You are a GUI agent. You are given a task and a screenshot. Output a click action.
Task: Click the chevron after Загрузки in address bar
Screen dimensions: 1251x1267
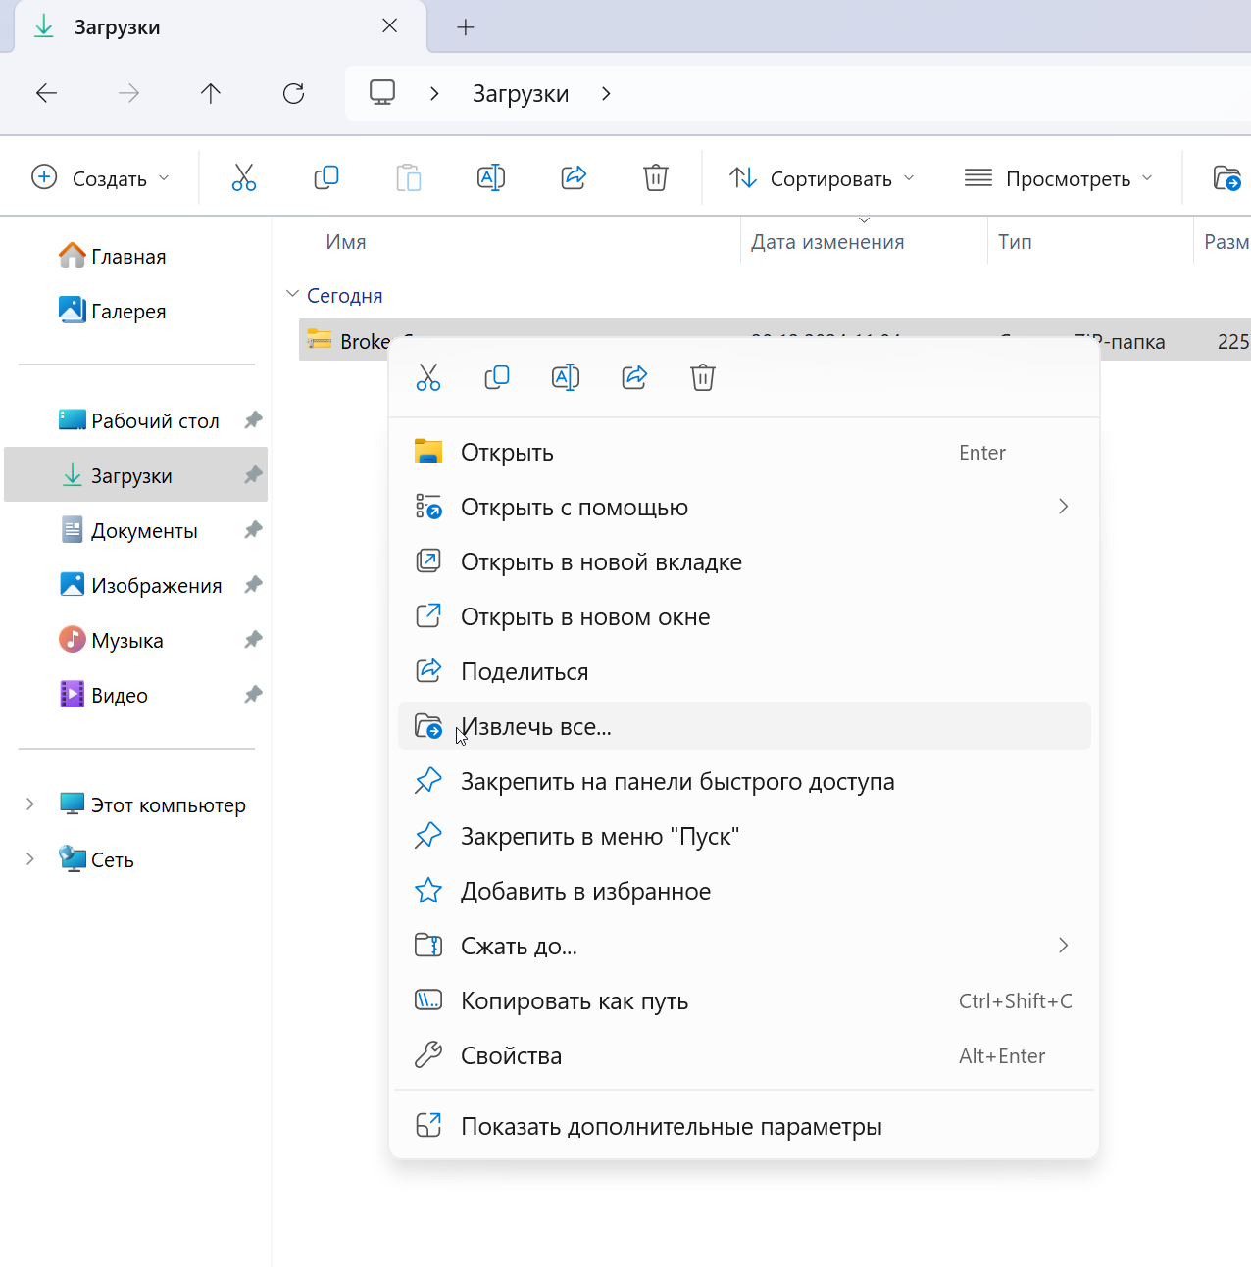(x=606, y=93)
